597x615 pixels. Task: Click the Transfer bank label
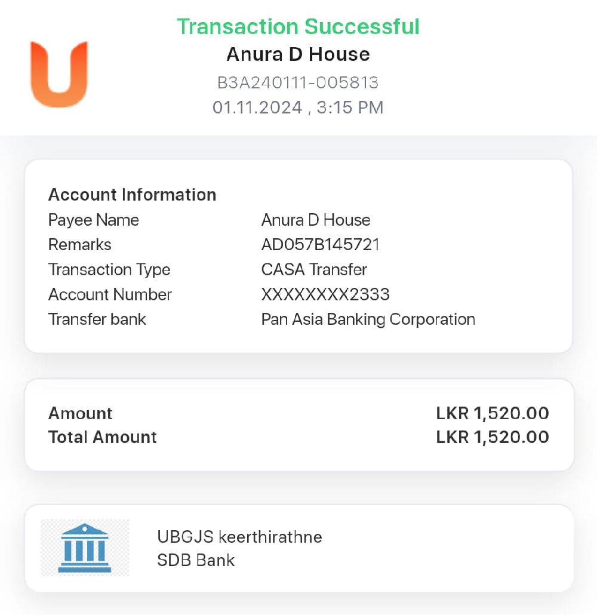tap(97, 319)
